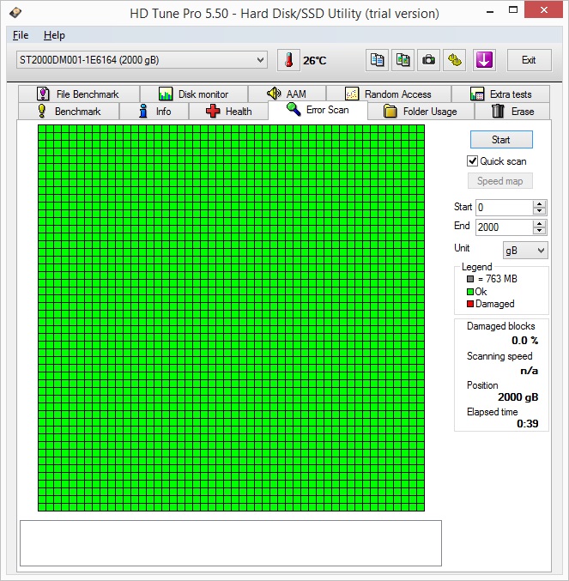The height and width of the screenshot is (581, 569).
Task: Increase the Start value with up arrow
Action: 539,203
